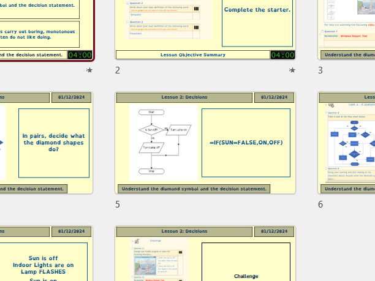Select slide 4 thumbnail with 'In pairs, decide' text
The width and height of the screenshot is (375, 281).
point(46,143)
